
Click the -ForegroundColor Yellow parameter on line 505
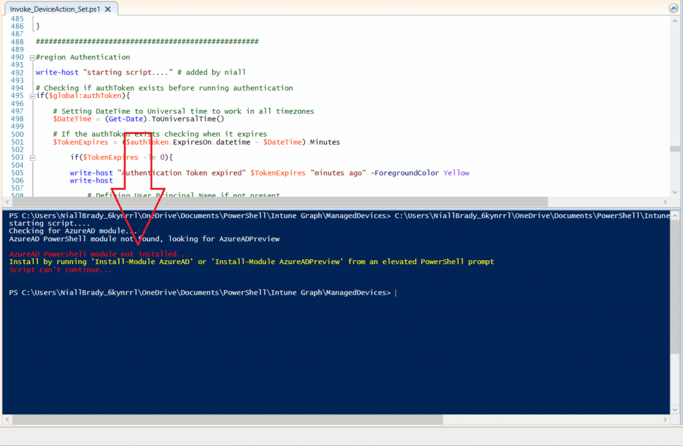[x=414, y=172]
